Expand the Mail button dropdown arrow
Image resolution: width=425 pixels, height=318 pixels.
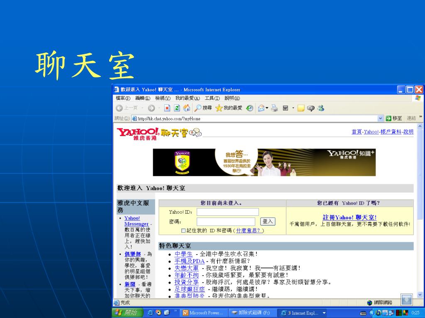coord(267,108)
